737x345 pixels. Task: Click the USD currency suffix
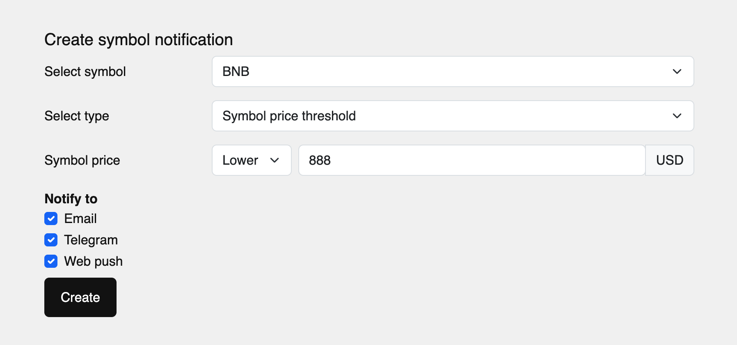669,160
